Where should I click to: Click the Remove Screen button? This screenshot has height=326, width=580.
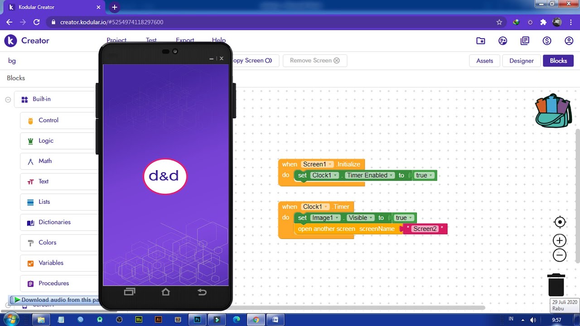(315, 61)
